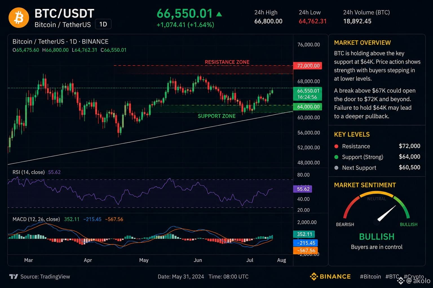Click the BTC/USDT pair title
Screen dimensions: 433x288
click(64, 13)
